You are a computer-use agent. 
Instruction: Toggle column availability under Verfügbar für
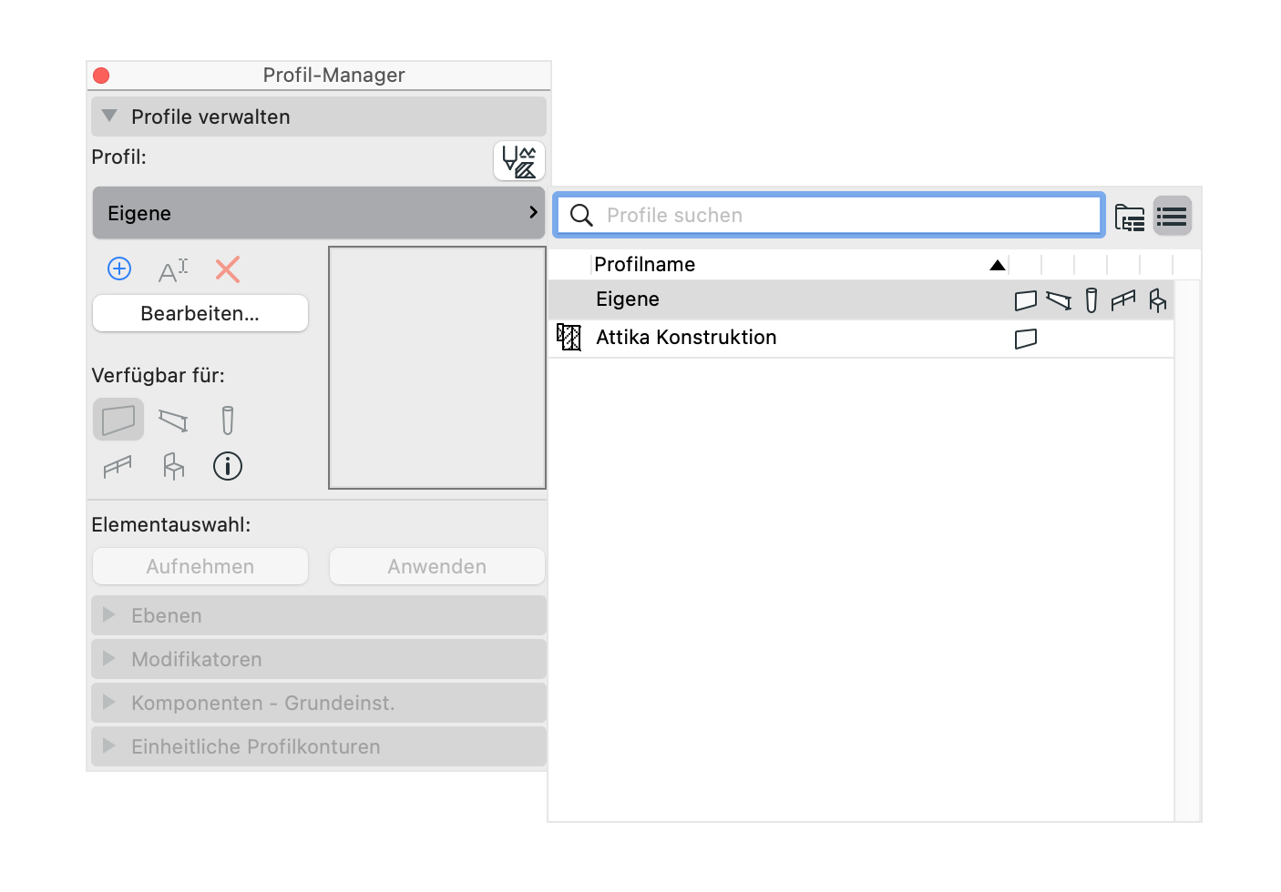point(228,420)
